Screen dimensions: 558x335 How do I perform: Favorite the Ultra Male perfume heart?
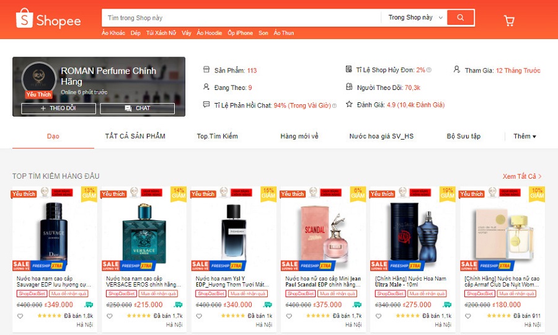[x=378, y=316]
